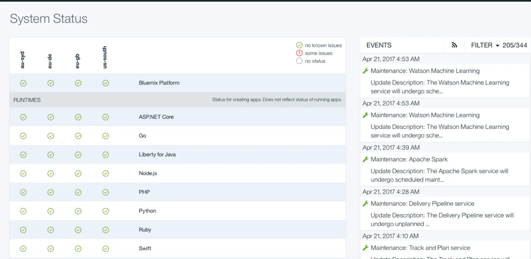Click Python eu-gb status icon
The image size is (531, 259).
[x=78, y=211]
